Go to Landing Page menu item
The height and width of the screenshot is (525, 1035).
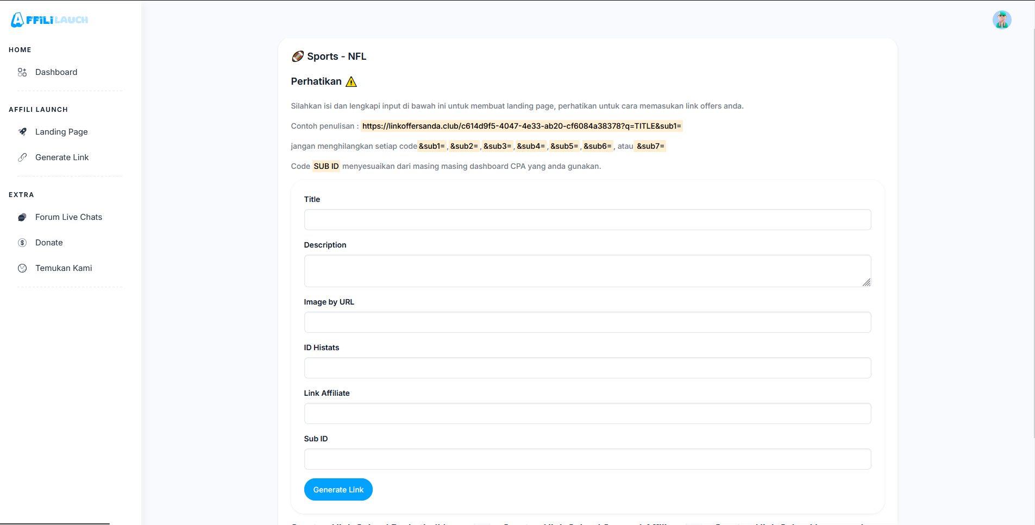61,132
